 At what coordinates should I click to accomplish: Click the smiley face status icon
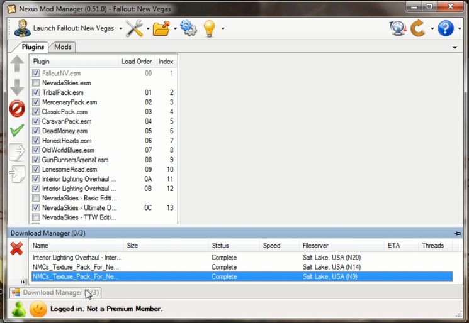click(38, 309)
